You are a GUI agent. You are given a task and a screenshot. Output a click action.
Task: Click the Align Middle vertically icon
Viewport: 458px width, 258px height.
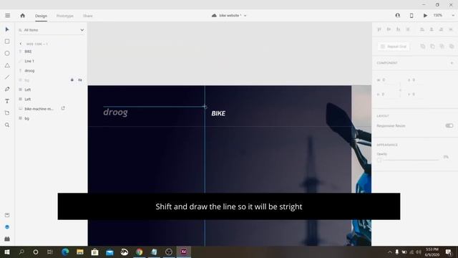point(389,29)
